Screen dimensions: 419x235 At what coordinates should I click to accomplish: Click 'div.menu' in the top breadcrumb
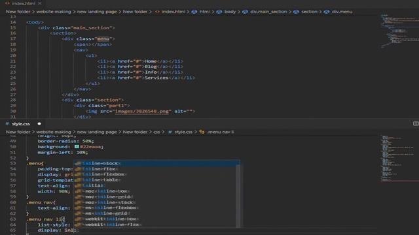(x=342, y=12)
